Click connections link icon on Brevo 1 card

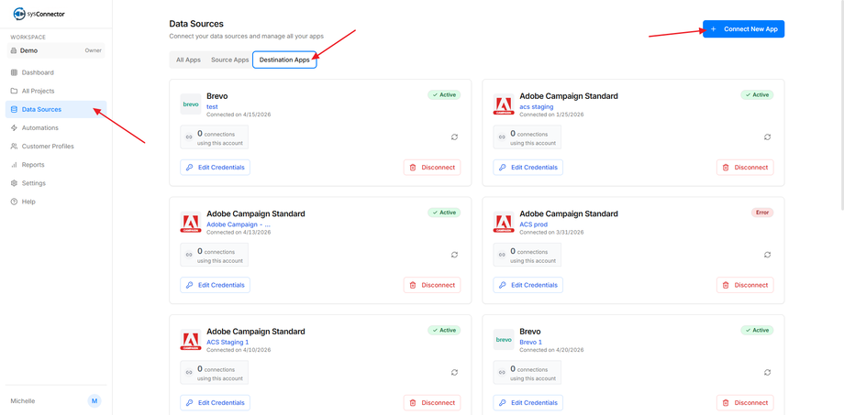click(502, 373)
